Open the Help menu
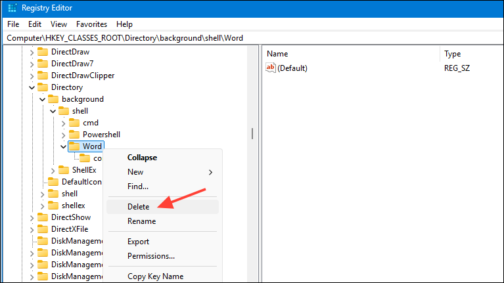The width and height of the screenshot is (504, 283). 124,24
